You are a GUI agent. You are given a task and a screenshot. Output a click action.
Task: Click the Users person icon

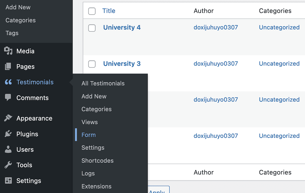tap(8, 149)
